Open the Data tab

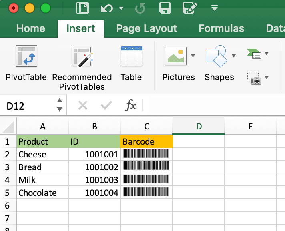click(x=275, y=28)
